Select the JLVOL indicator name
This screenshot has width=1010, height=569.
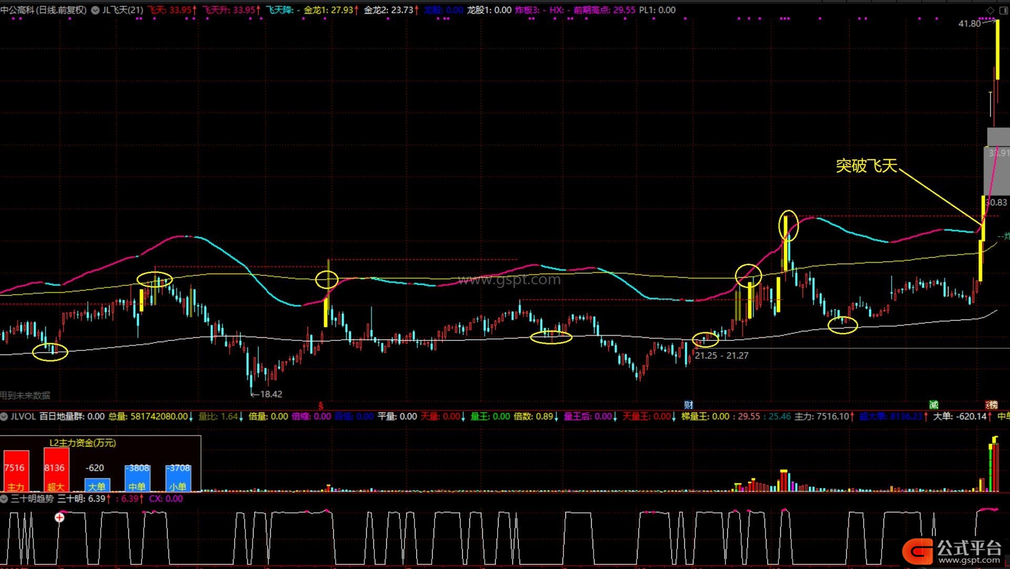pos(23,417)
